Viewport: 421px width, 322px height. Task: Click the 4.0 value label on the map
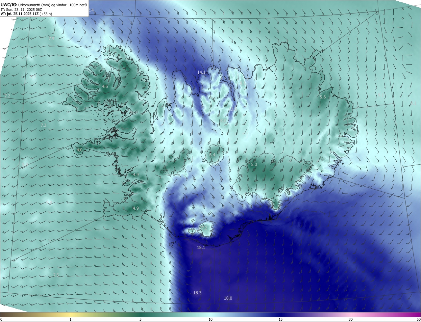tap(80, 150)
